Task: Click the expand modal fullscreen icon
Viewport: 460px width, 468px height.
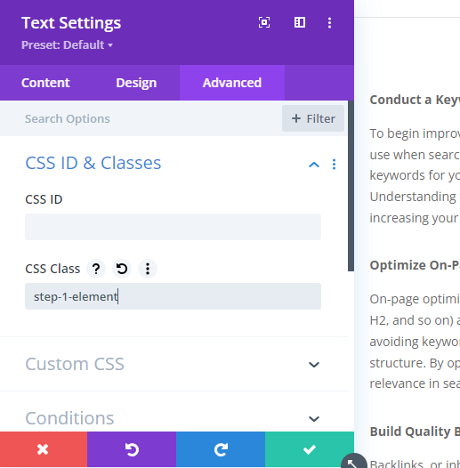Action: (264, 22)
